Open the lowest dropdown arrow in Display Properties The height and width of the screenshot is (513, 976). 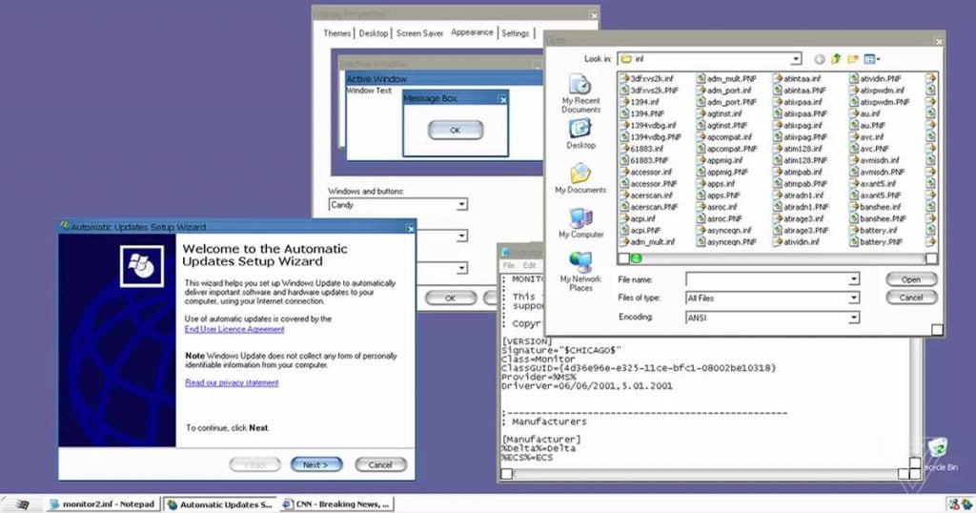tap(461, 268)
